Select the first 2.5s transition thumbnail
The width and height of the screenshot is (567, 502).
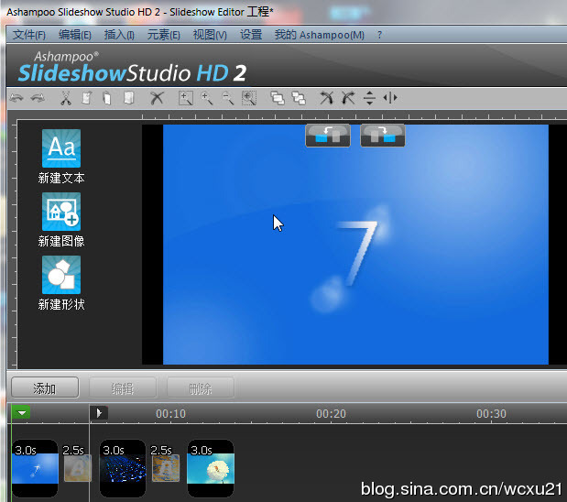pyautogui.click(x=77, y=467)
